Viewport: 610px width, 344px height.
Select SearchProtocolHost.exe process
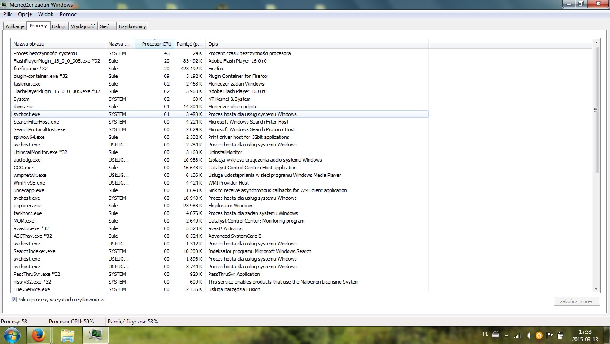click(220, 129)
